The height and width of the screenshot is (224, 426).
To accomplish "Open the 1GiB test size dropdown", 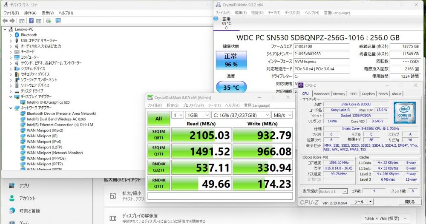I will click(x=198, y=115).
